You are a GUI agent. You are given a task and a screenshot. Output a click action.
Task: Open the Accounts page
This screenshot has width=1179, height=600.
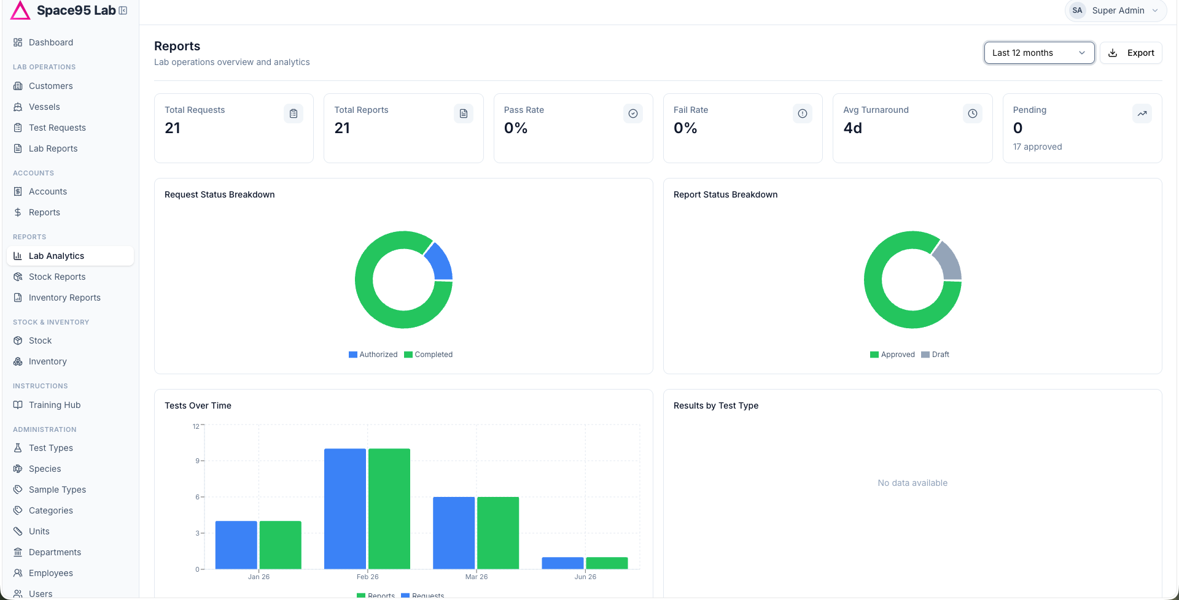[x=70, y=191]
